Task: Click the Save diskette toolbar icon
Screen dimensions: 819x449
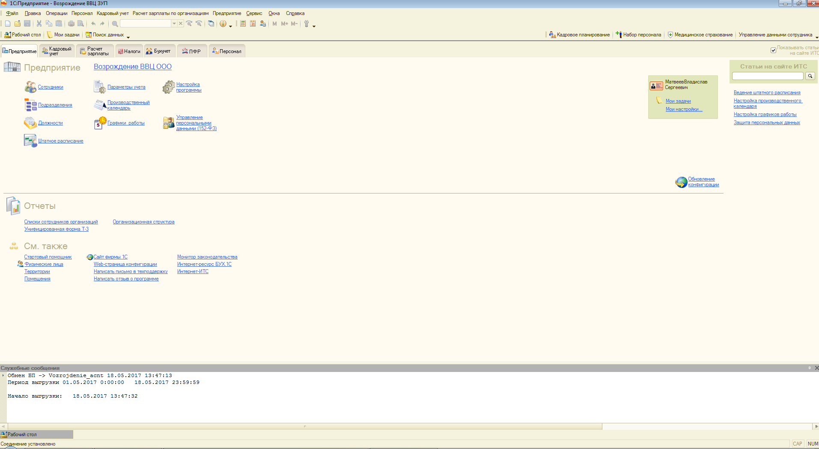Action: pos(27,24)
